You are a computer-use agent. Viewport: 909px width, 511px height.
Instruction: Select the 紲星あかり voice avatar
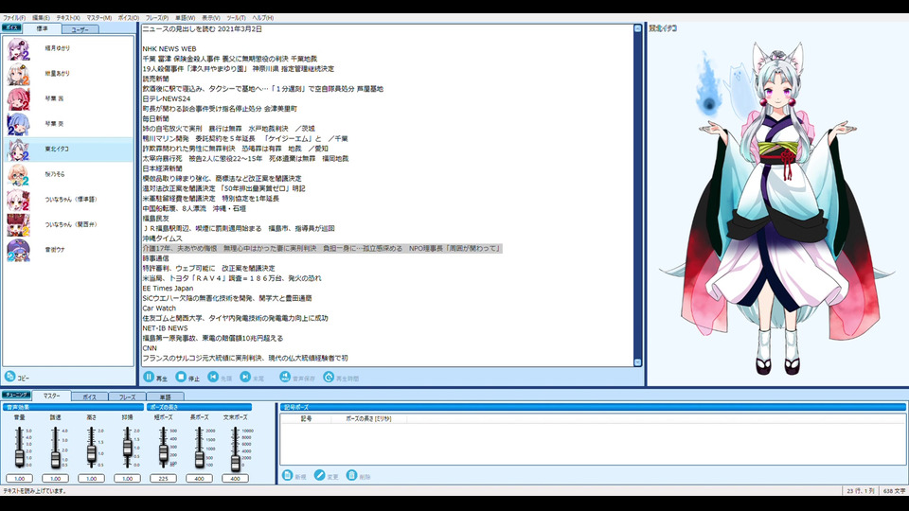click(x=18, y=74)
